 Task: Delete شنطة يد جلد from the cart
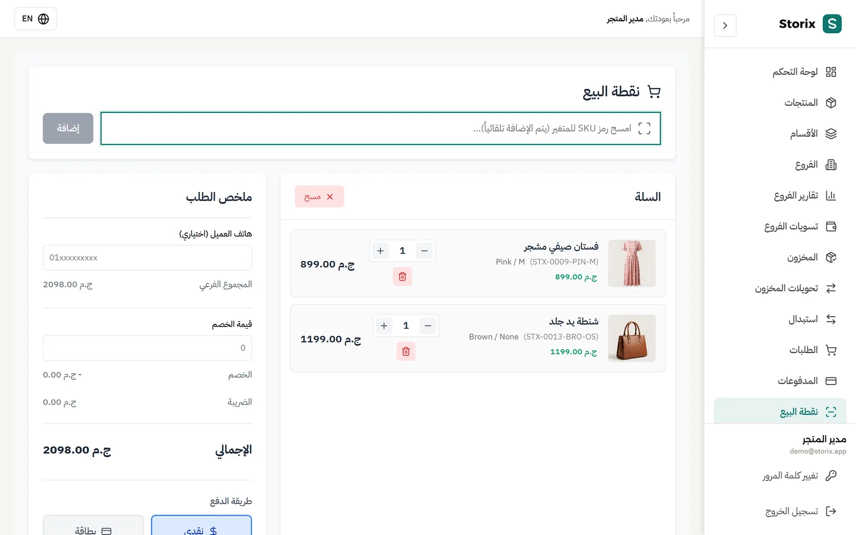[x=406, y=351]
